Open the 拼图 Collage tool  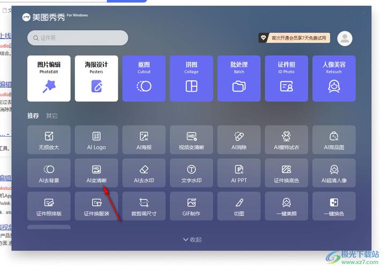[x=191, y=78]
